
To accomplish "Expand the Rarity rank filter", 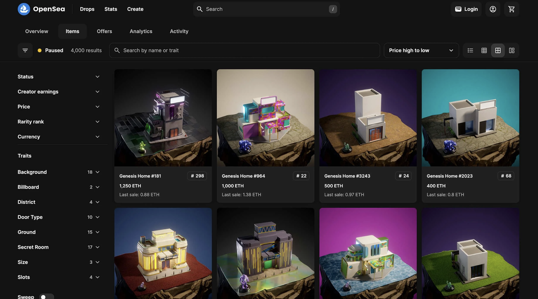I will 59,122.
